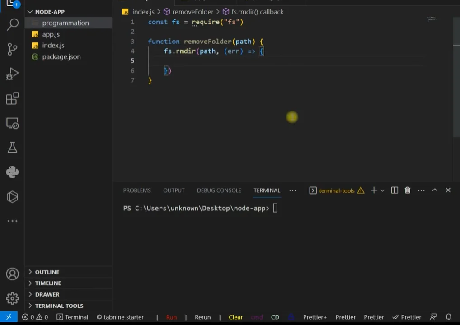Click Prettier+ in the status bar

(x=315, y=317)
